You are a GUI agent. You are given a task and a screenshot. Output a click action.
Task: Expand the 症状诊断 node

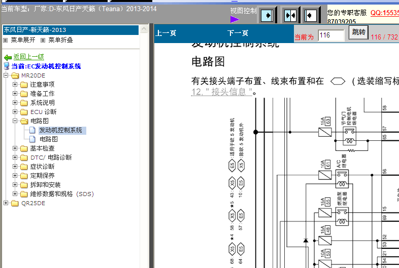coord(15,166)
